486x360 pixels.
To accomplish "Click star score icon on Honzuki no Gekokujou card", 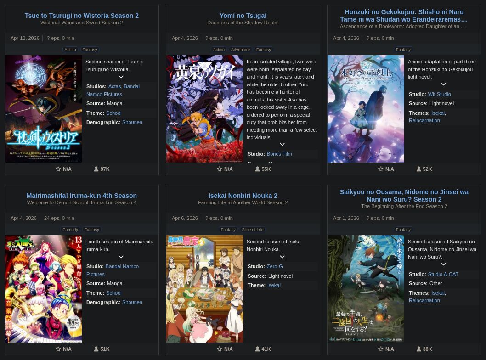I will 381,169.
